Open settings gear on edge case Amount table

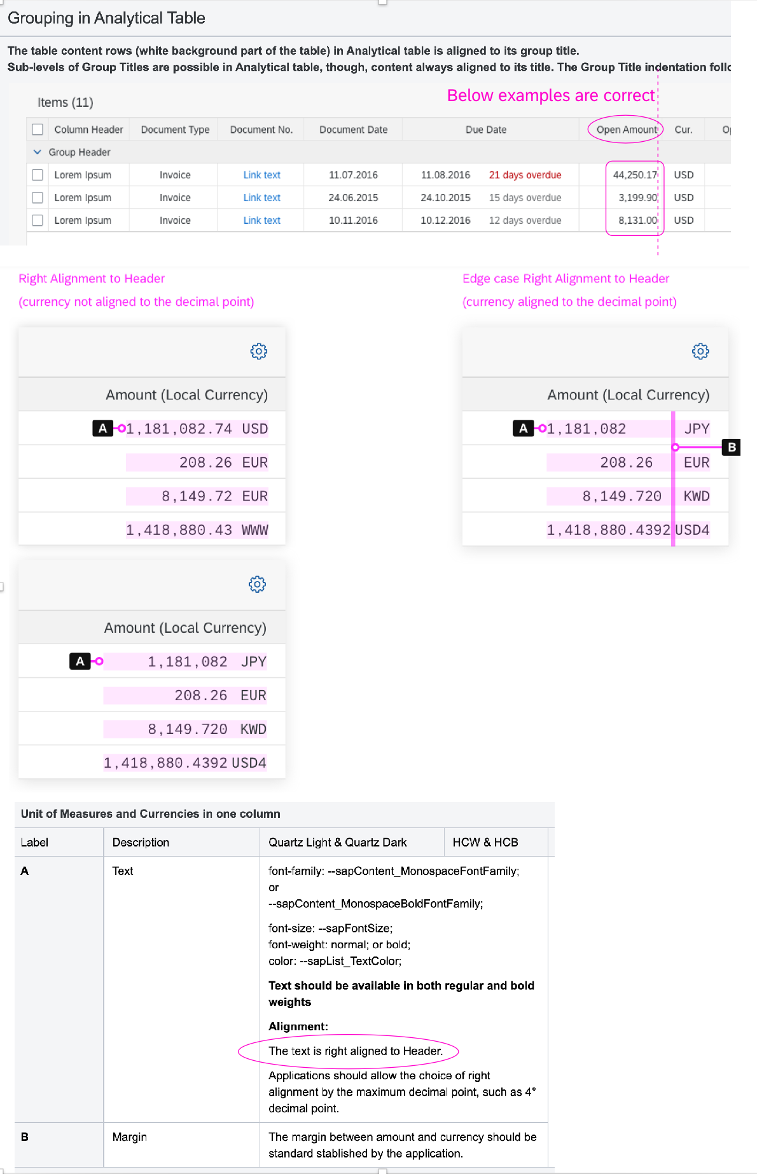(700, 351)
